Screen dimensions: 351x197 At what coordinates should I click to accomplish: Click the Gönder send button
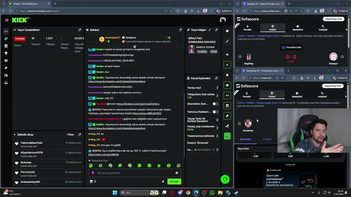(x=174, y=181)
